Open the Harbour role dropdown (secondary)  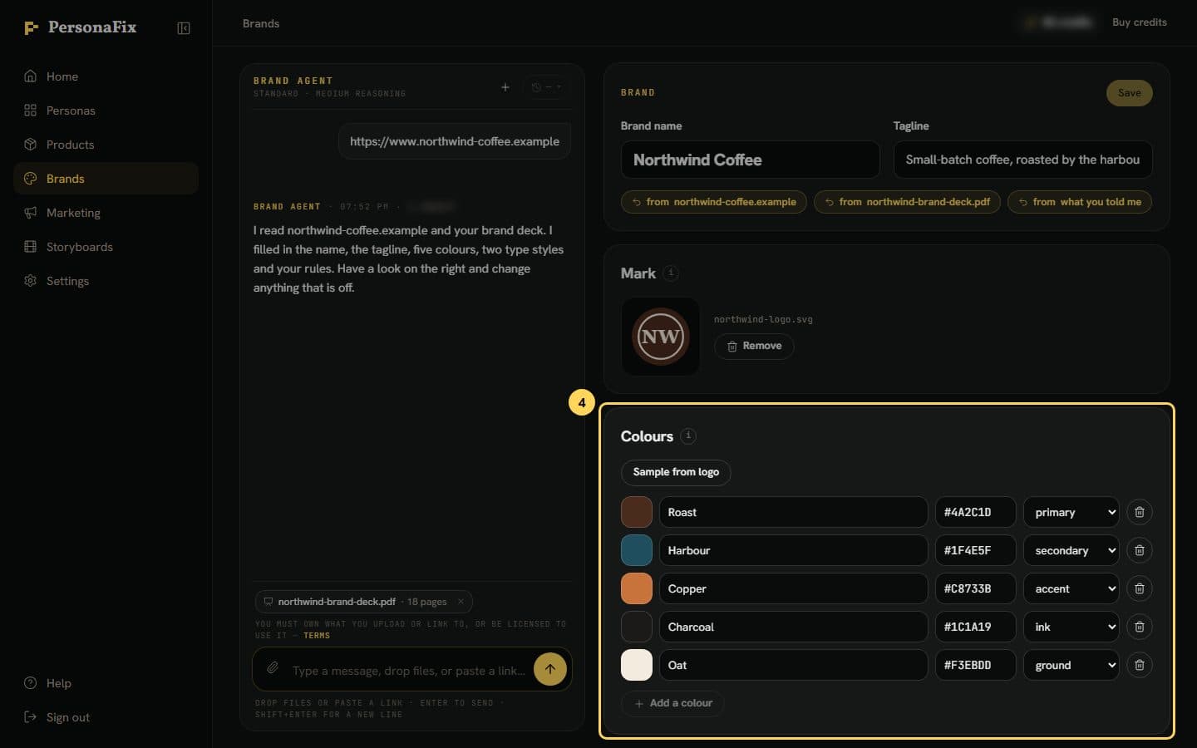pos(1071,550)
